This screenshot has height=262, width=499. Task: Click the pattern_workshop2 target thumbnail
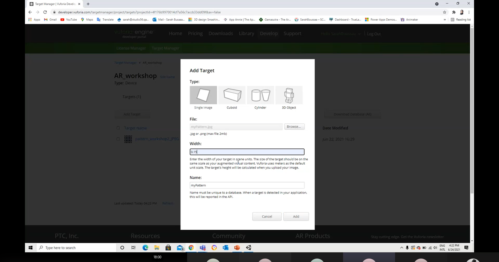tap(128, 139)
